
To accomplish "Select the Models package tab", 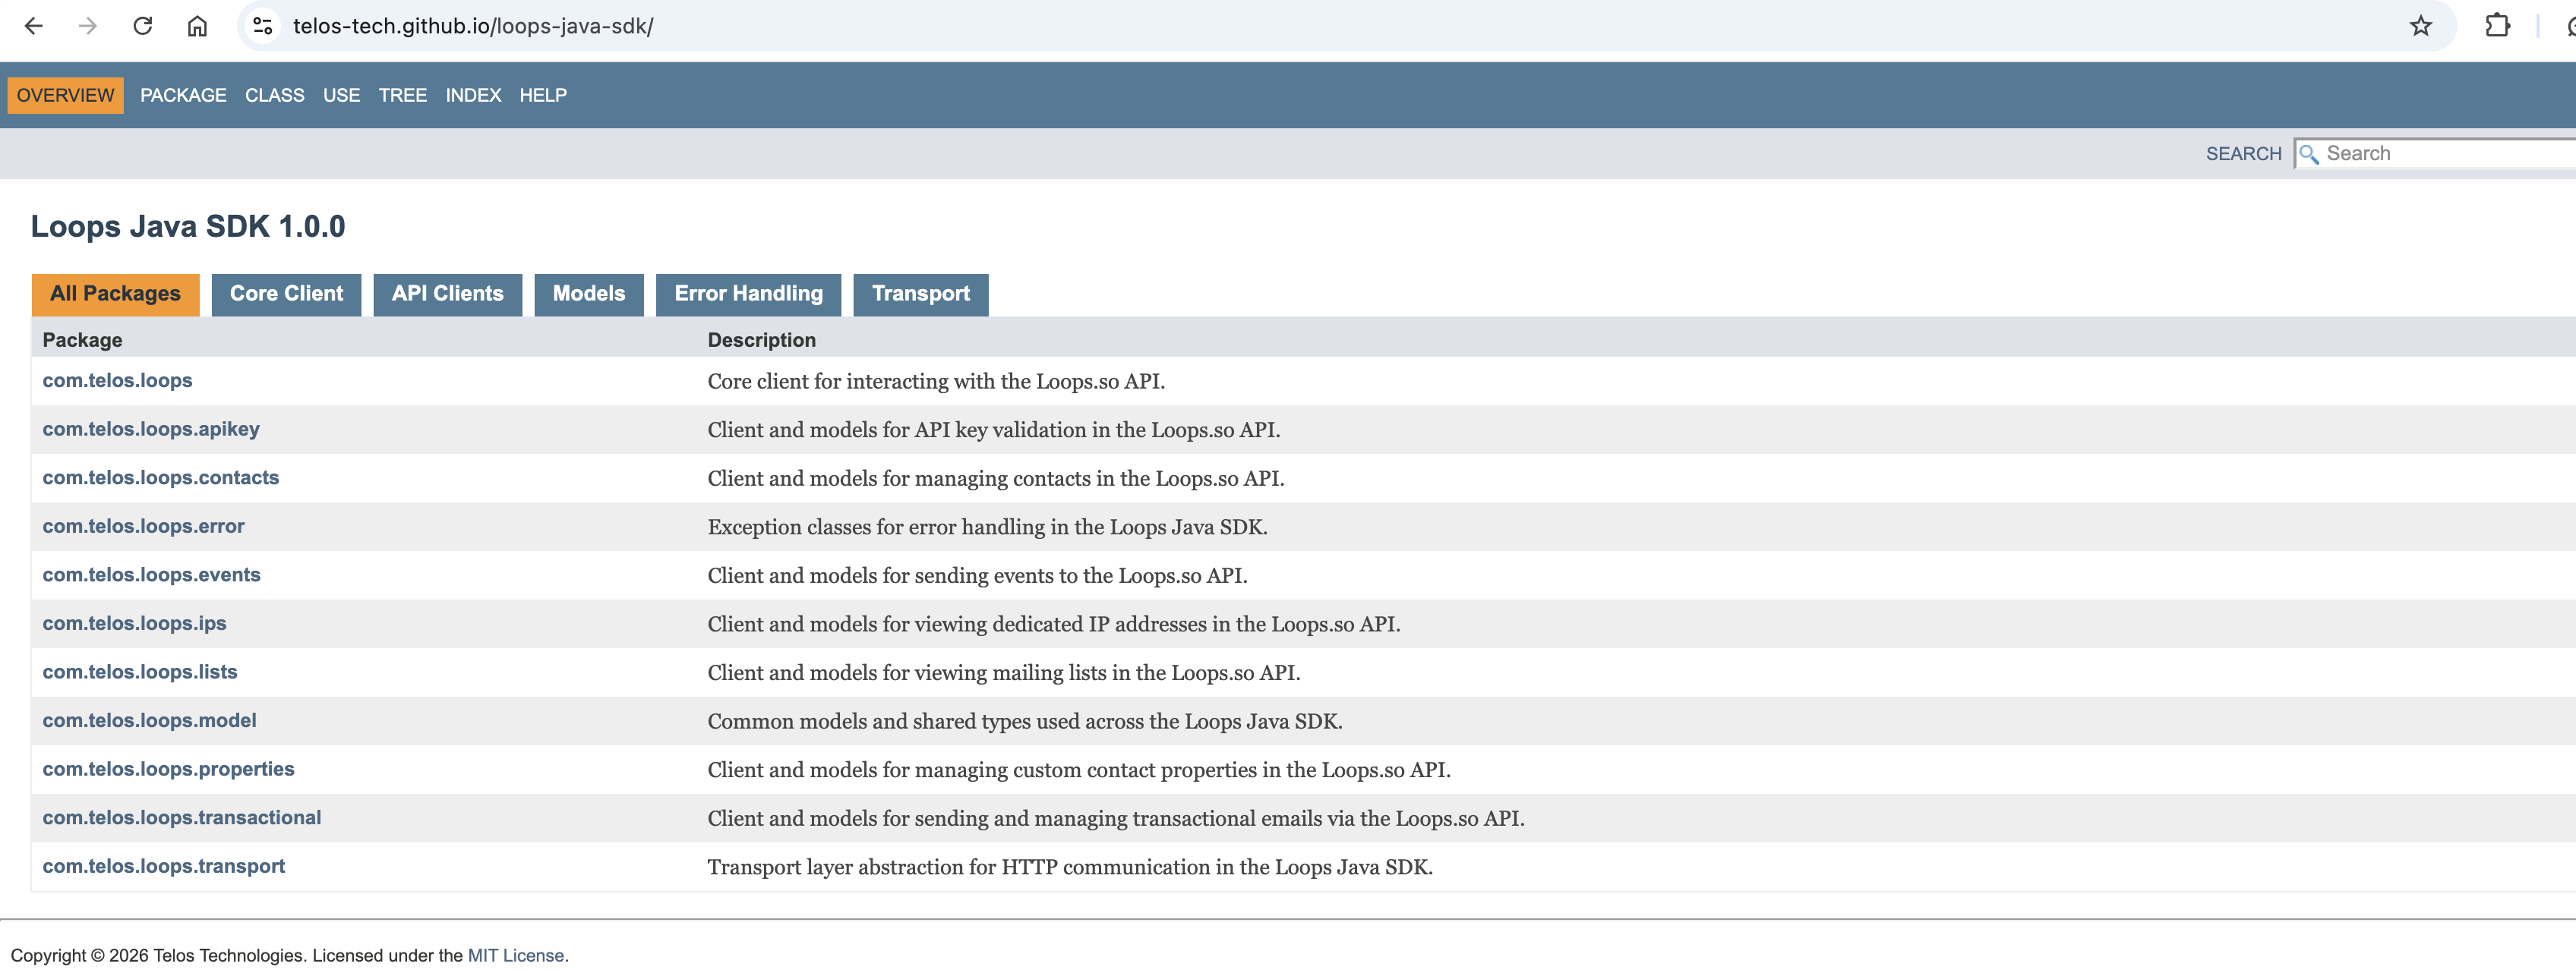I will coord(588,294).
